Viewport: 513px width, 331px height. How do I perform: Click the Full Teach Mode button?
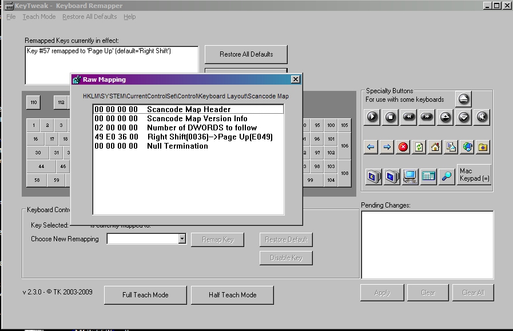click(x=145, y=295)
